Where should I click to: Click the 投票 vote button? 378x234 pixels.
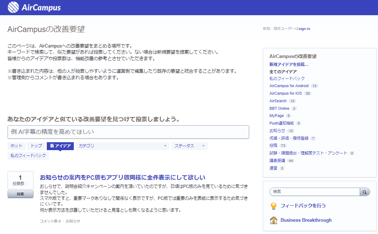21,194
